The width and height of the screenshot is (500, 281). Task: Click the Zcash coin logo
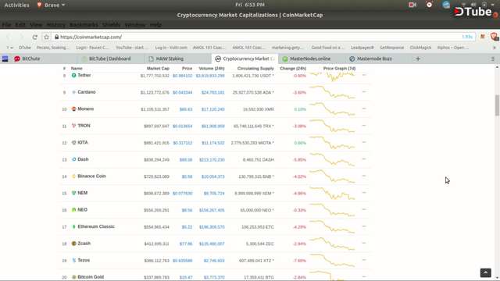pyautogui.click(x=73, y=244)
